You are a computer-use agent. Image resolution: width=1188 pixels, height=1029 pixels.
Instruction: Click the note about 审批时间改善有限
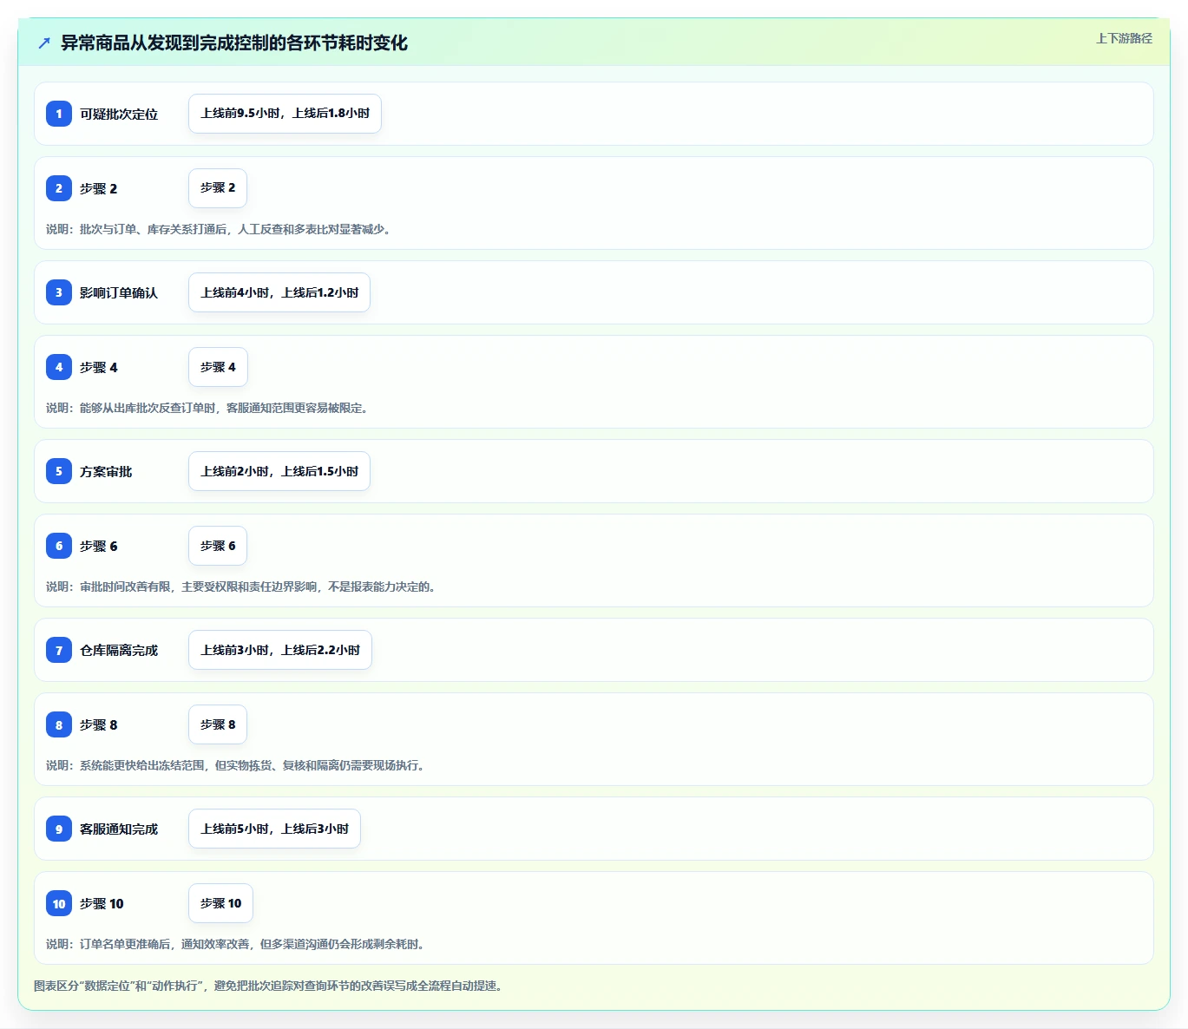241,587
